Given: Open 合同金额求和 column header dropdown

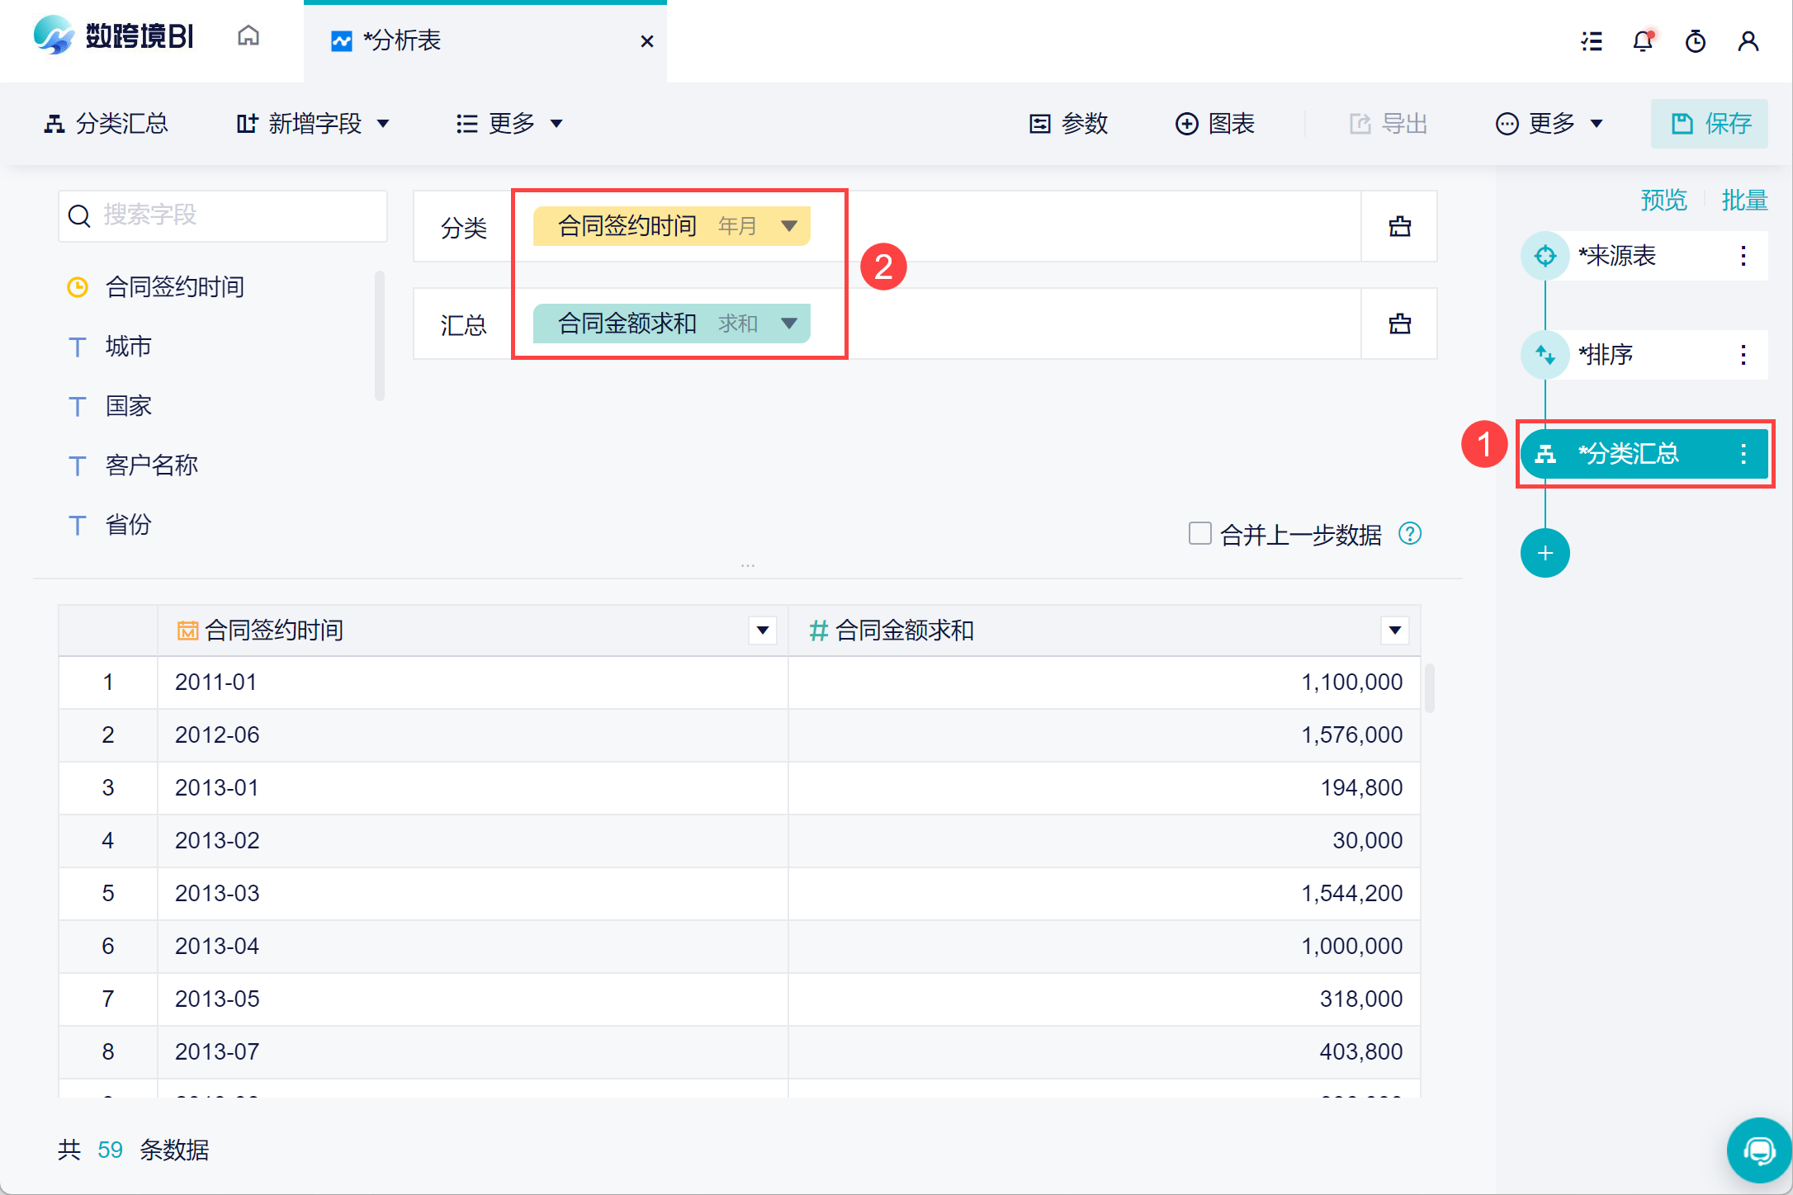Looking at the screenshot, I should pyautogui.click(x=1395, y=631).
